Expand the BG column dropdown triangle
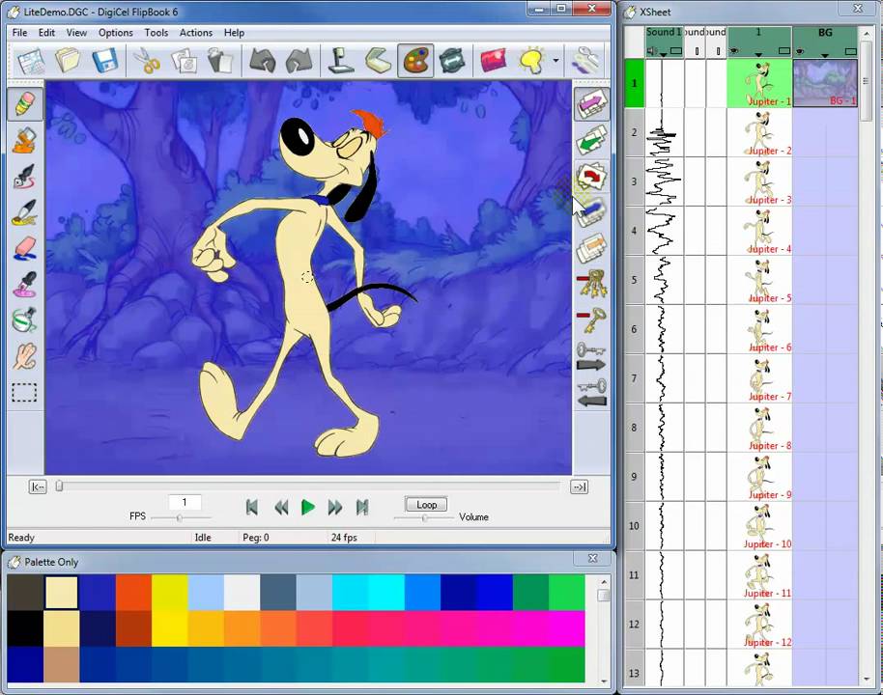 click(x=825, y=55)
